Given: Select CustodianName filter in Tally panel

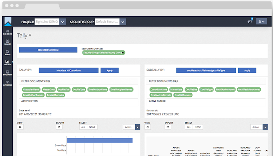Looking at the screenshot, I should pos(31,90).
